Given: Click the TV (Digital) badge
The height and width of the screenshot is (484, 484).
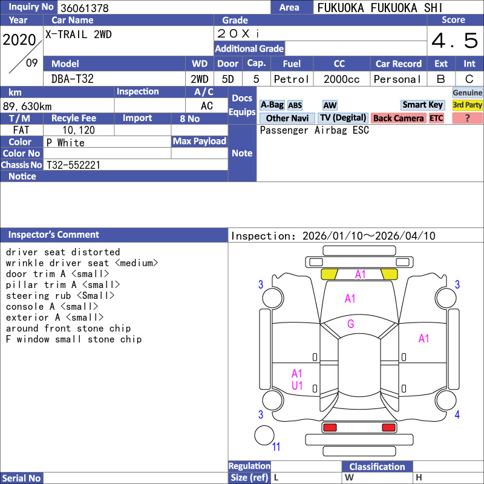Looking at the screenshot, I should (343, 118).
